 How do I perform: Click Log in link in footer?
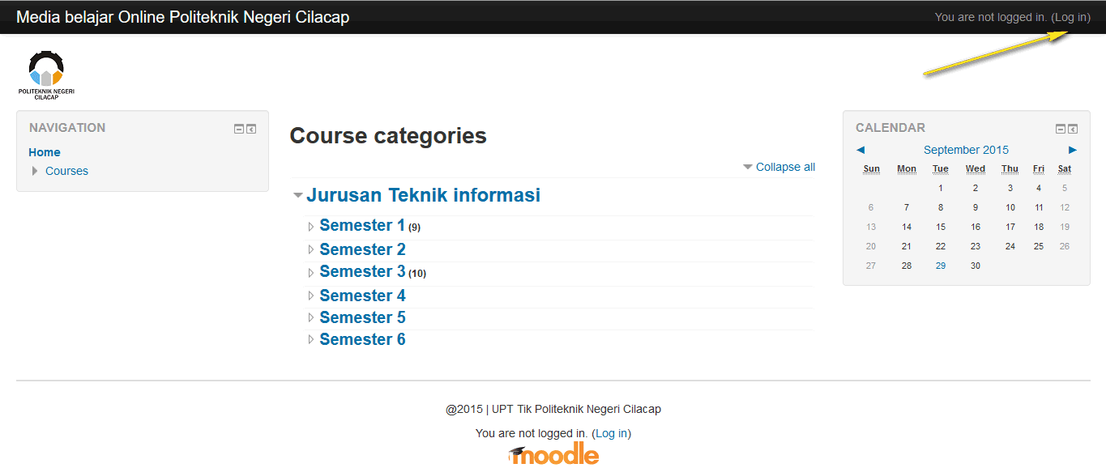612,433
